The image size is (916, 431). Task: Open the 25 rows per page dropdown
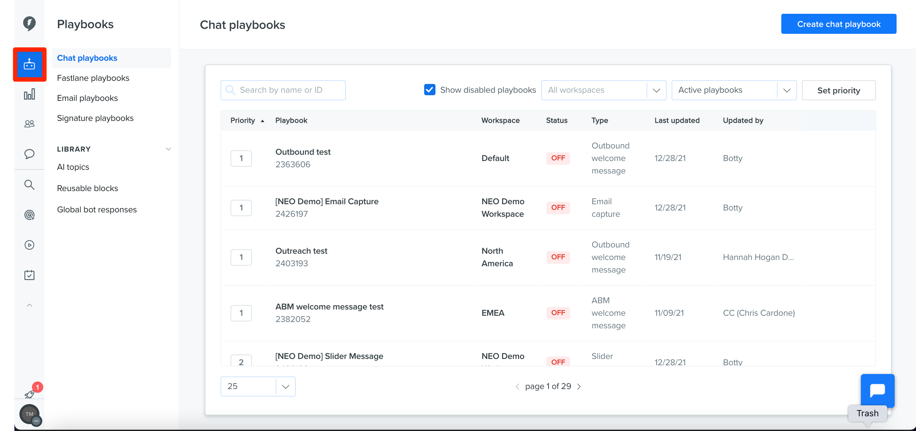258,387
